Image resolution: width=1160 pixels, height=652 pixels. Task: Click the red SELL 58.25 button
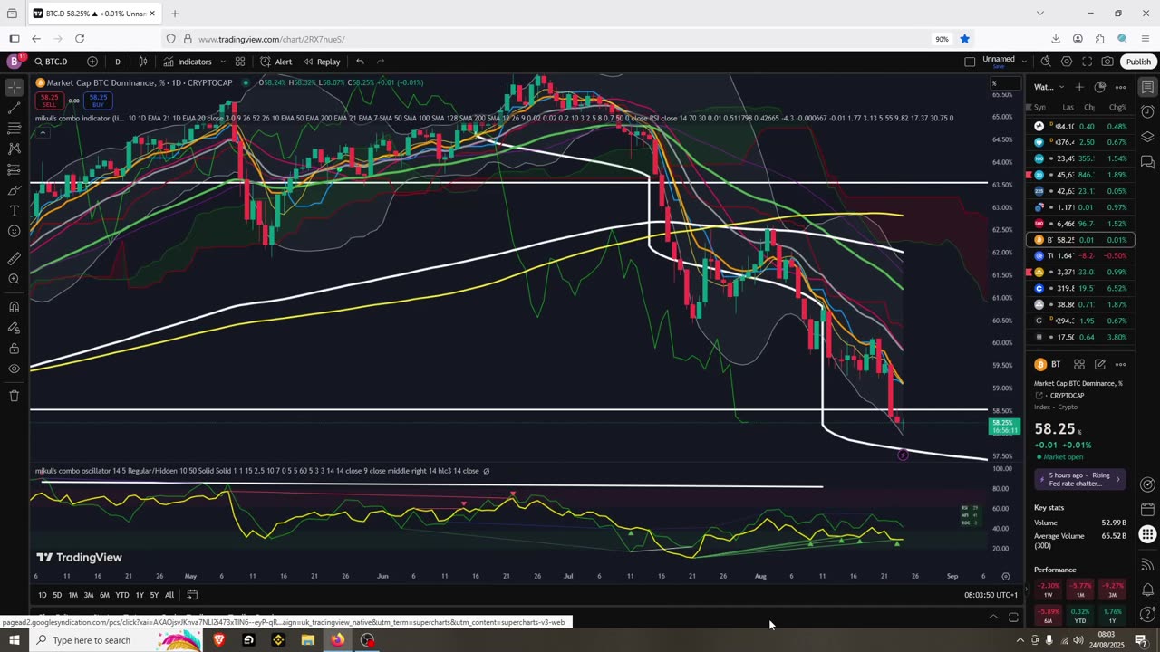coord(49,100)
